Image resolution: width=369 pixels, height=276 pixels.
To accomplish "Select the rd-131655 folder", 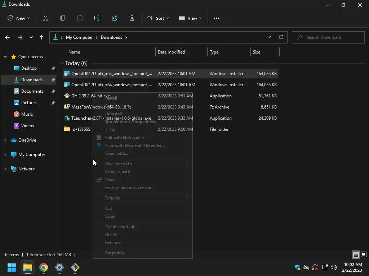I will pyautogui.click(x=170, y=129).
